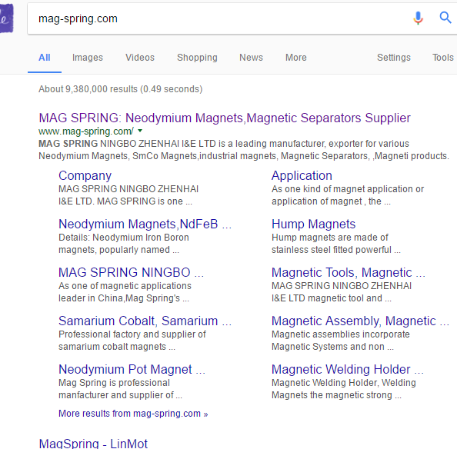The height and width of the screenshot is (449, 457).
Task: Open the Neodymium Pot Magnet sitelink
Action: 132,369
